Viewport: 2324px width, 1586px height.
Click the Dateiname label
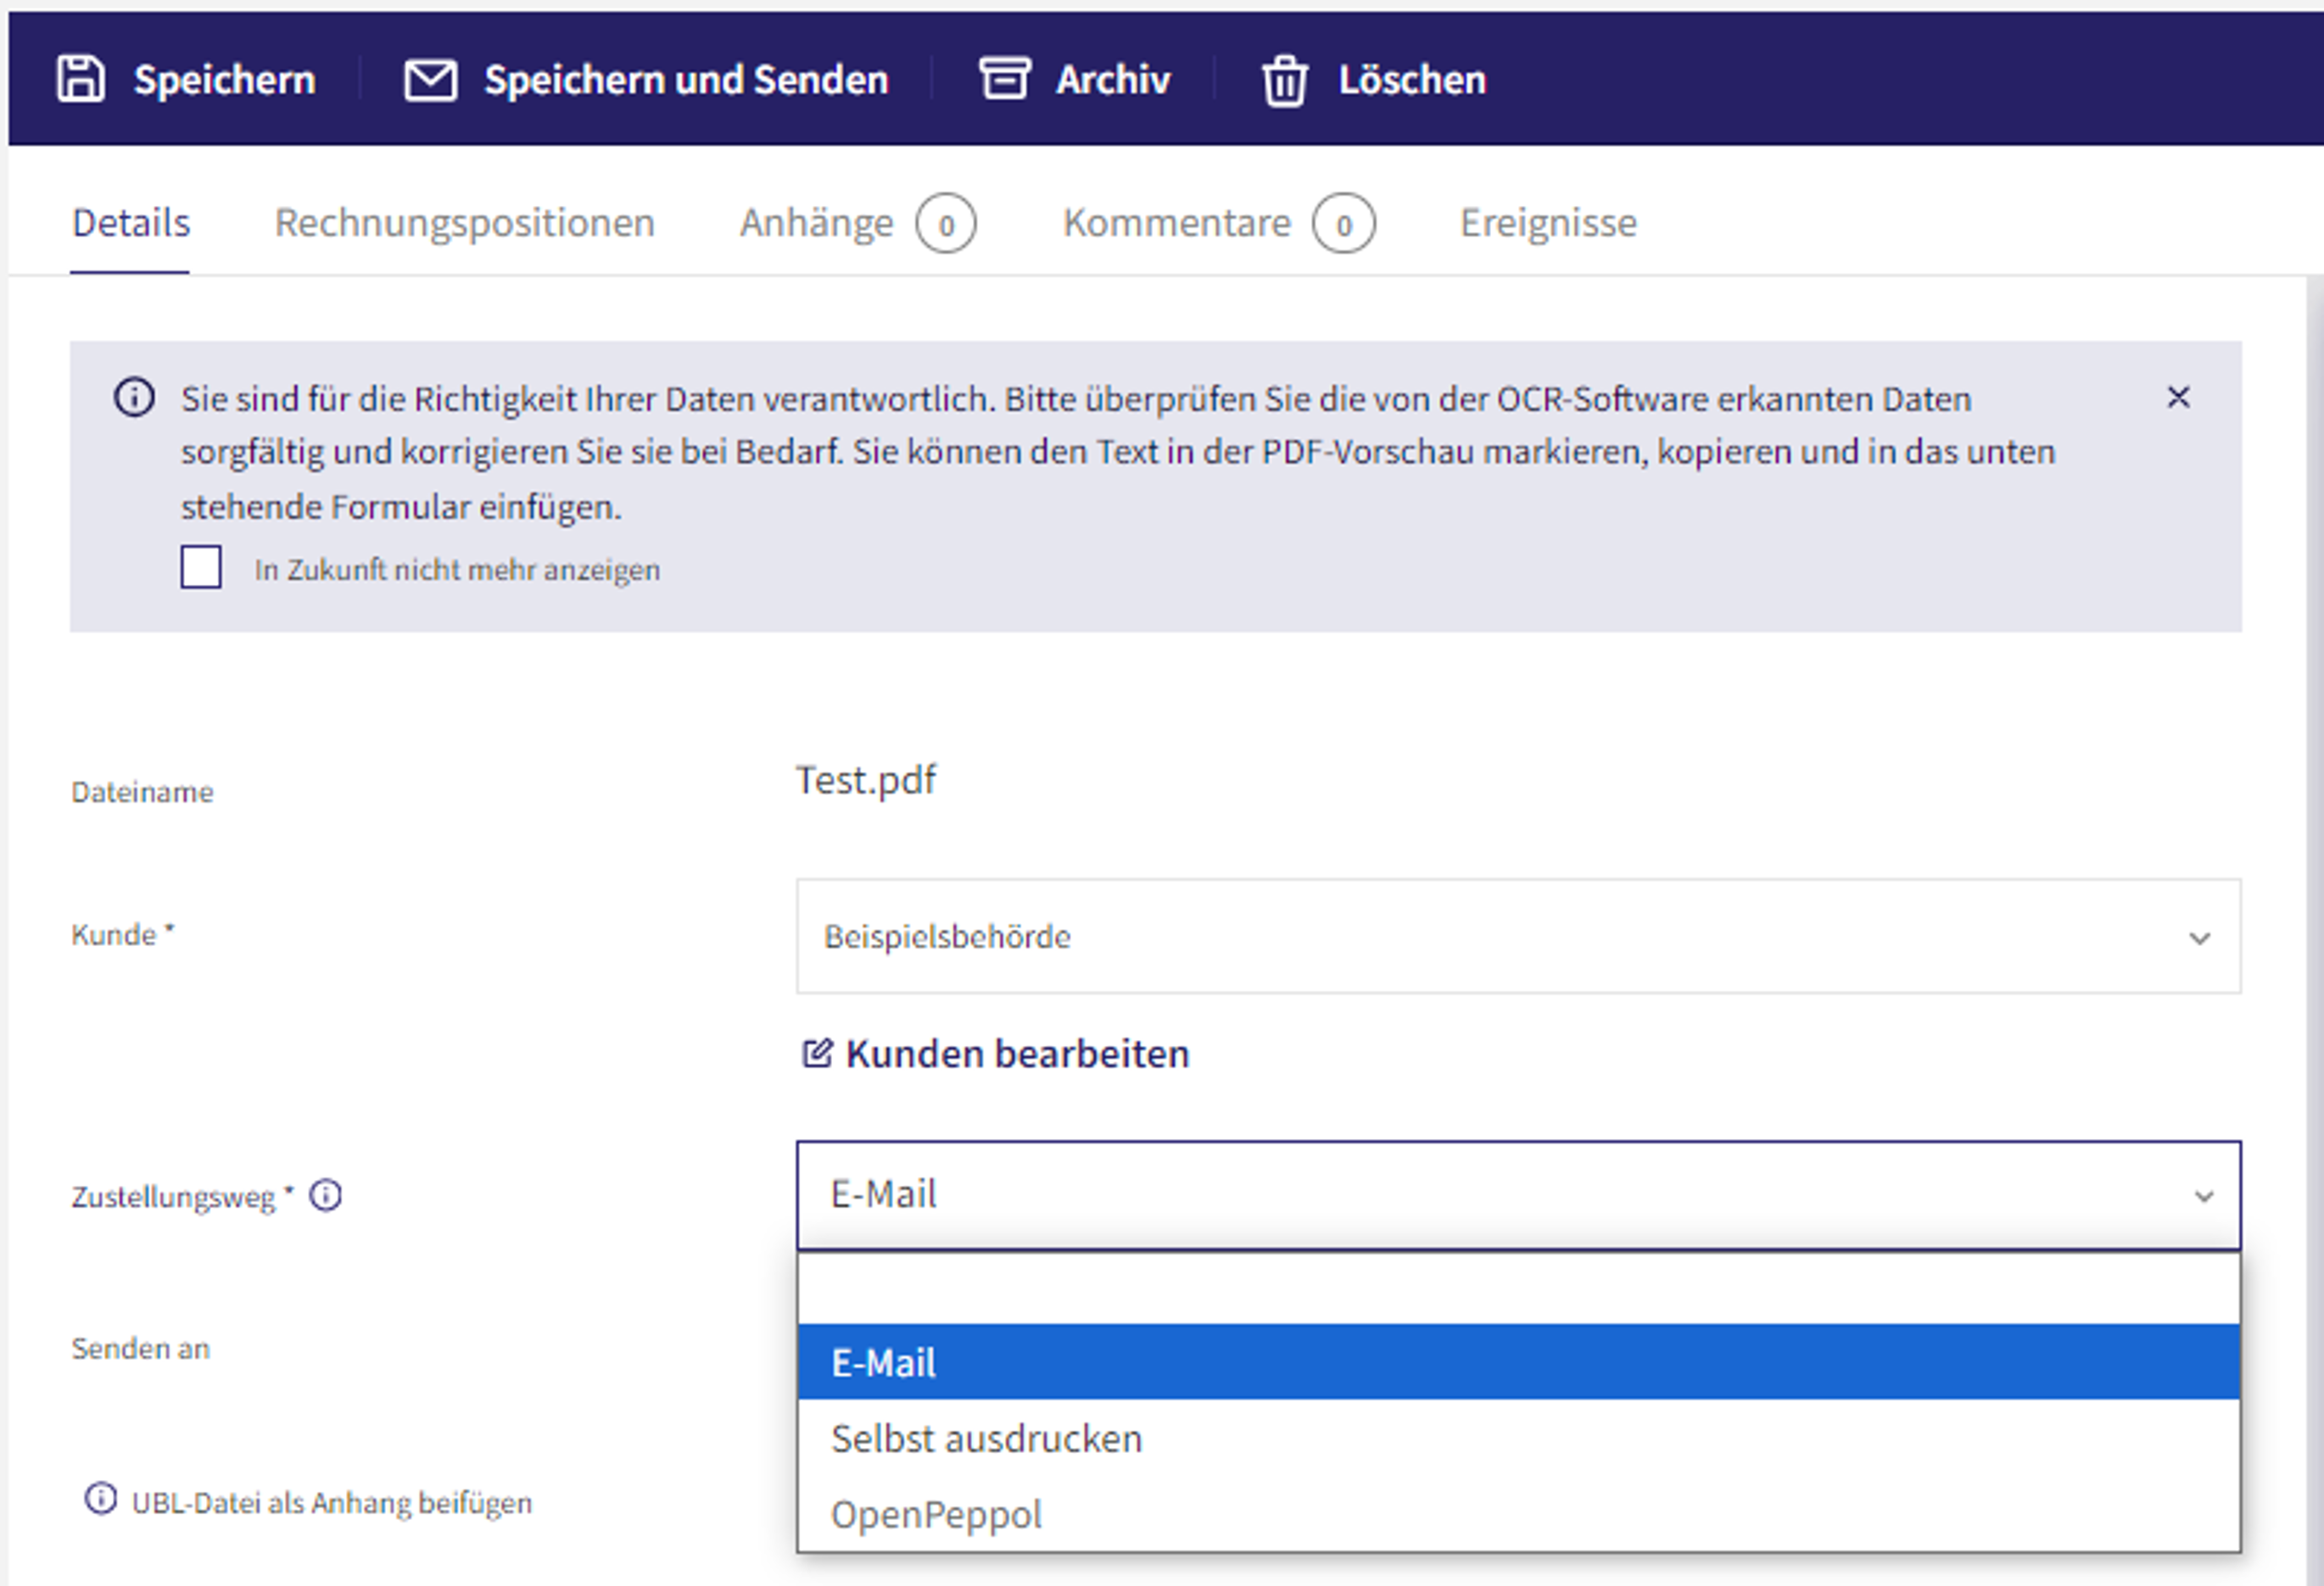click(142, 792)
